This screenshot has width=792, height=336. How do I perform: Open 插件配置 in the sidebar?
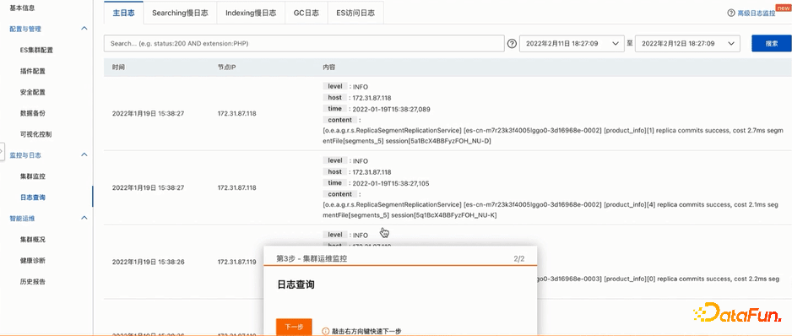pyautogui.click(x=33, y=71)
